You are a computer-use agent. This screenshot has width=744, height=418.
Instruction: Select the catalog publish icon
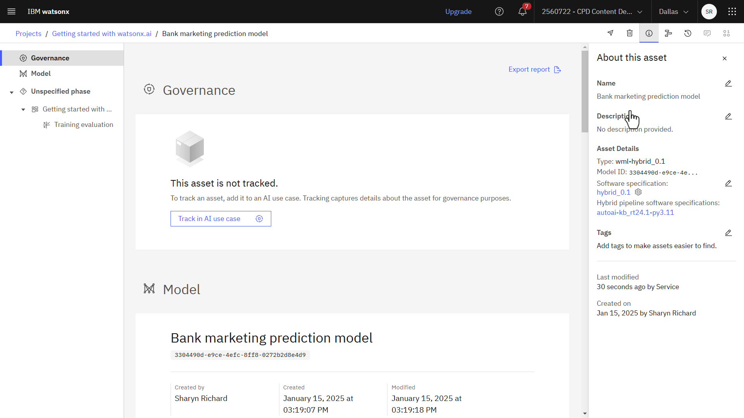pyautogui.click(x=610, y=33)
